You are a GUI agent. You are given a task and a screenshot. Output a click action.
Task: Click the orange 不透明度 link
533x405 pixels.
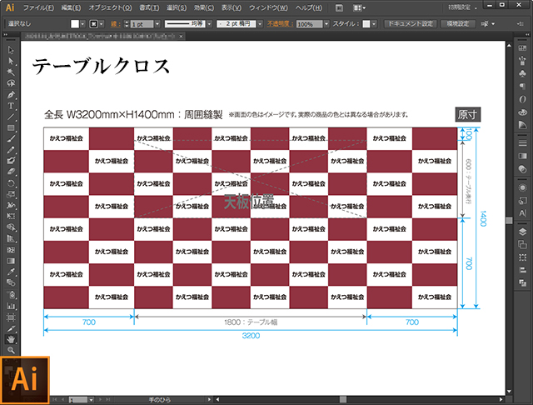click(280, 24)
